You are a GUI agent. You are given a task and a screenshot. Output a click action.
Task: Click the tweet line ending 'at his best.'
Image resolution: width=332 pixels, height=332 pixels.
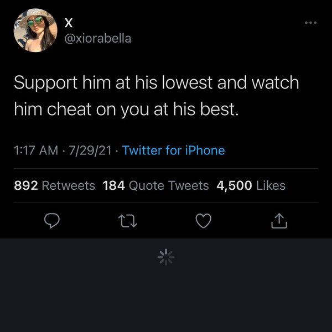126,110
